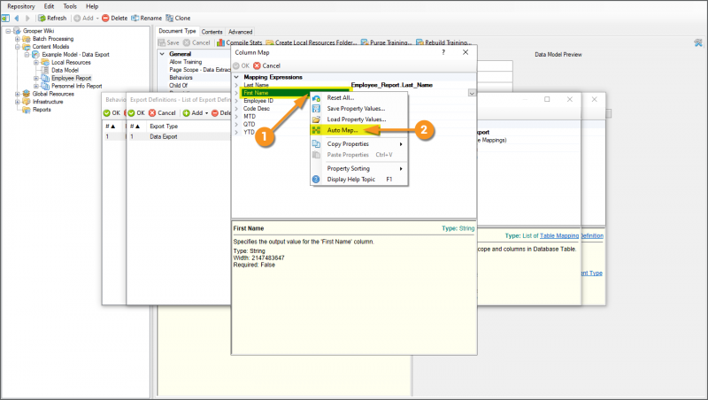Click the Refresh toolbar icon

[42, 18]
